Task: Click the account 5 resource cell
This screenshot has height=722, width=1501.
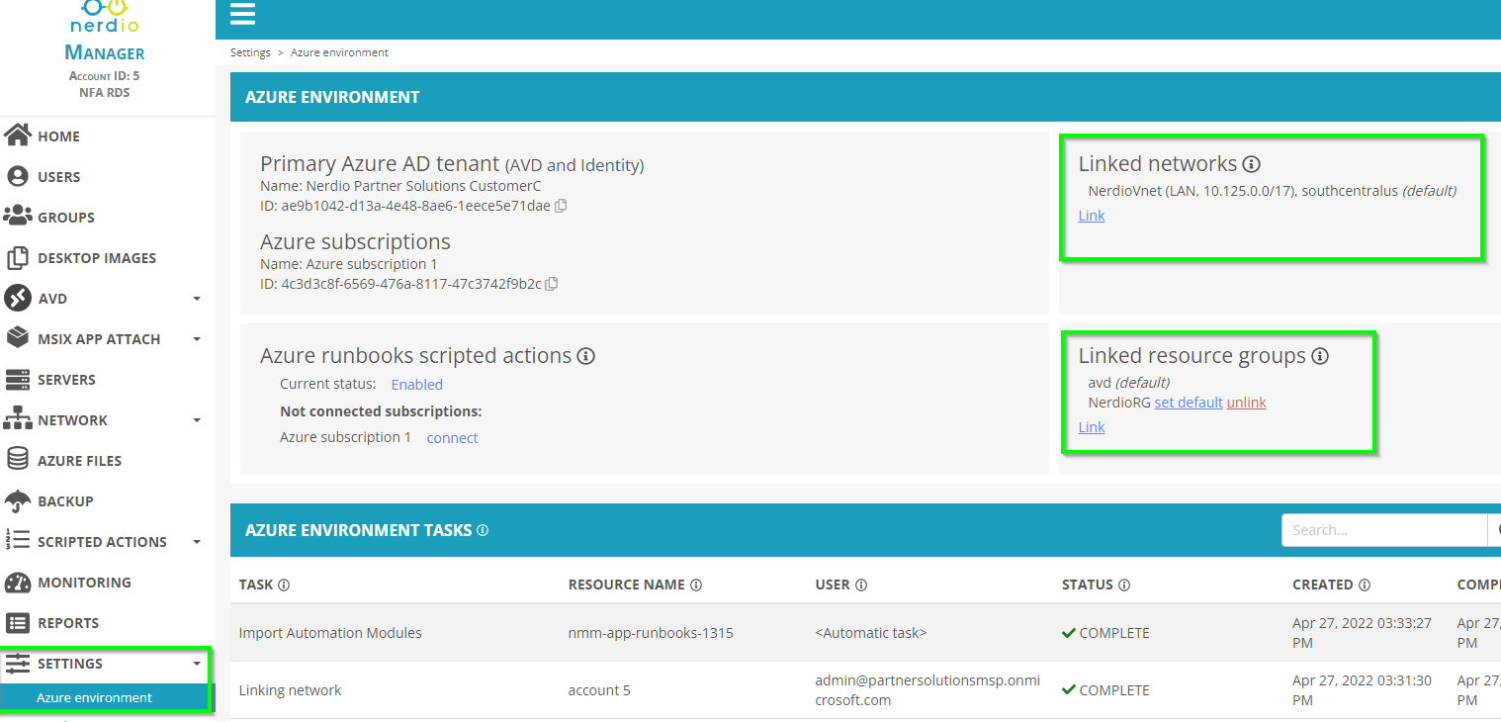Action: 599,690
